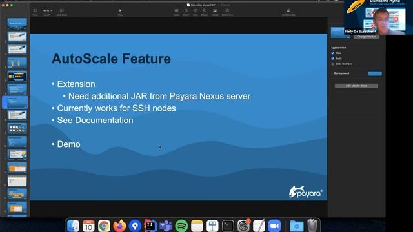Open Spotify from the Dock

click(x=181, y=226)
